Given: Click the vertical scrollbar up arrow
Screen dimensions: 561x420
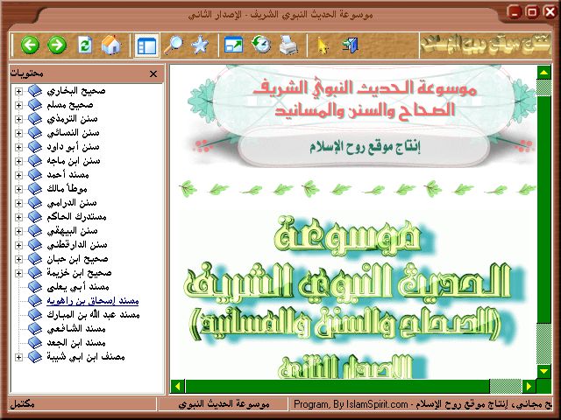Looking at the screenshot, I should pyautogui.click(x=543, y=73).
